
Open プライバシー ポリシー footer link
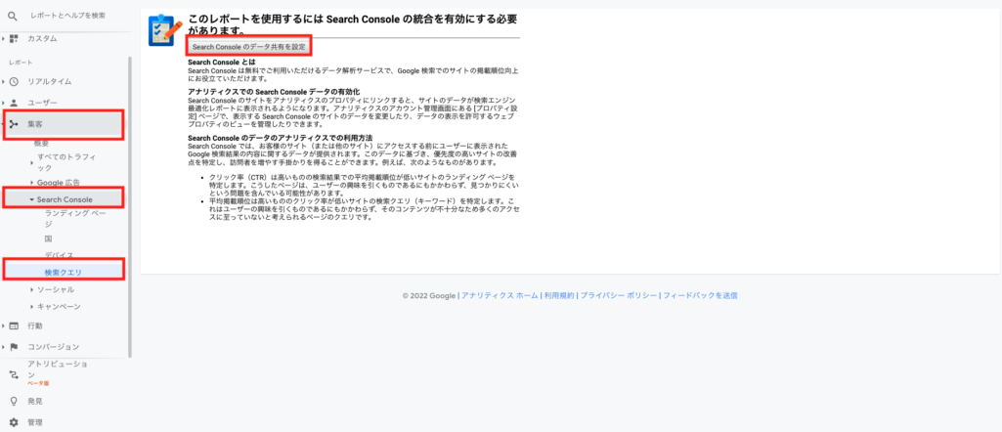coord(619,296)
